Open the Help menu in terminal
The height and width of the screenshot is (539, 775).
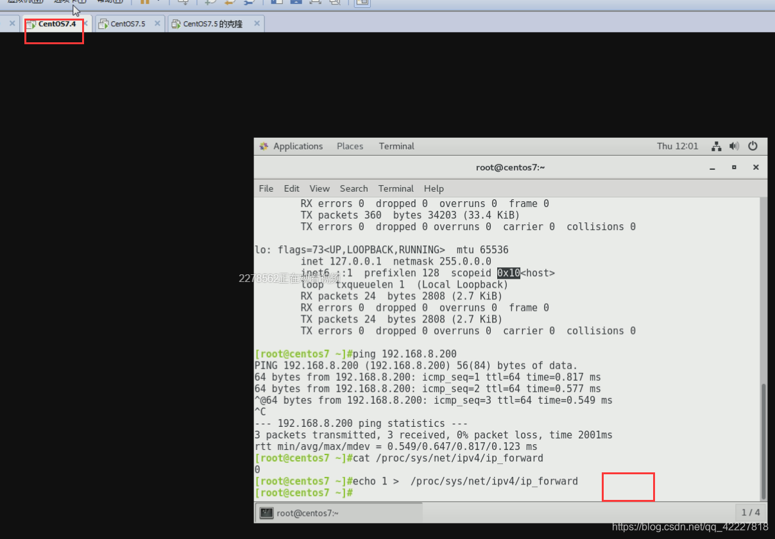(x=434, y=188)
